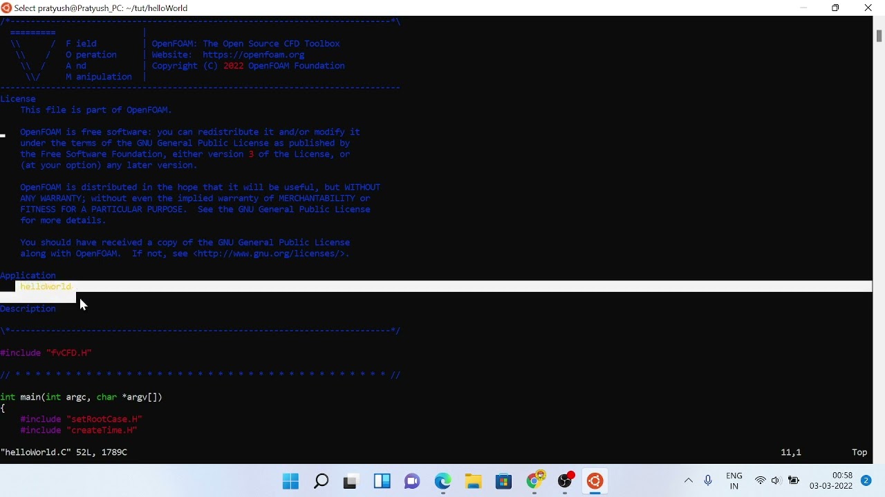The image size is (885, 497).
Task: Minimize the terminal window
Action: (x=803, y=8)
